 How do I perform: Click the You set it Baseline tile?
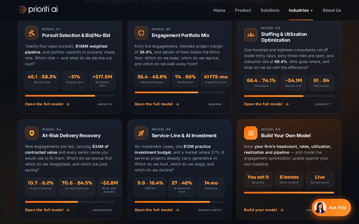click(258, 179)
